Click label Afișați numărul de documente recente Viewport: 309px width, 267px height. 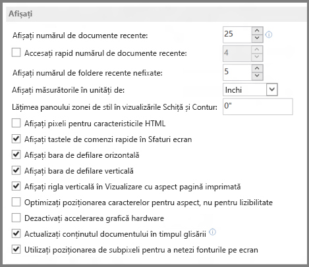pyautogui.click(x=80, y=36)
